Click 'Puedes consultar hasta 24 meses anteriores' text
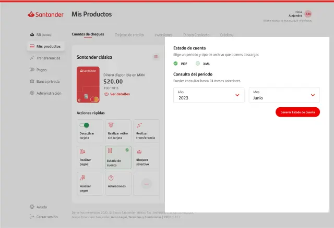 point(207,81)
